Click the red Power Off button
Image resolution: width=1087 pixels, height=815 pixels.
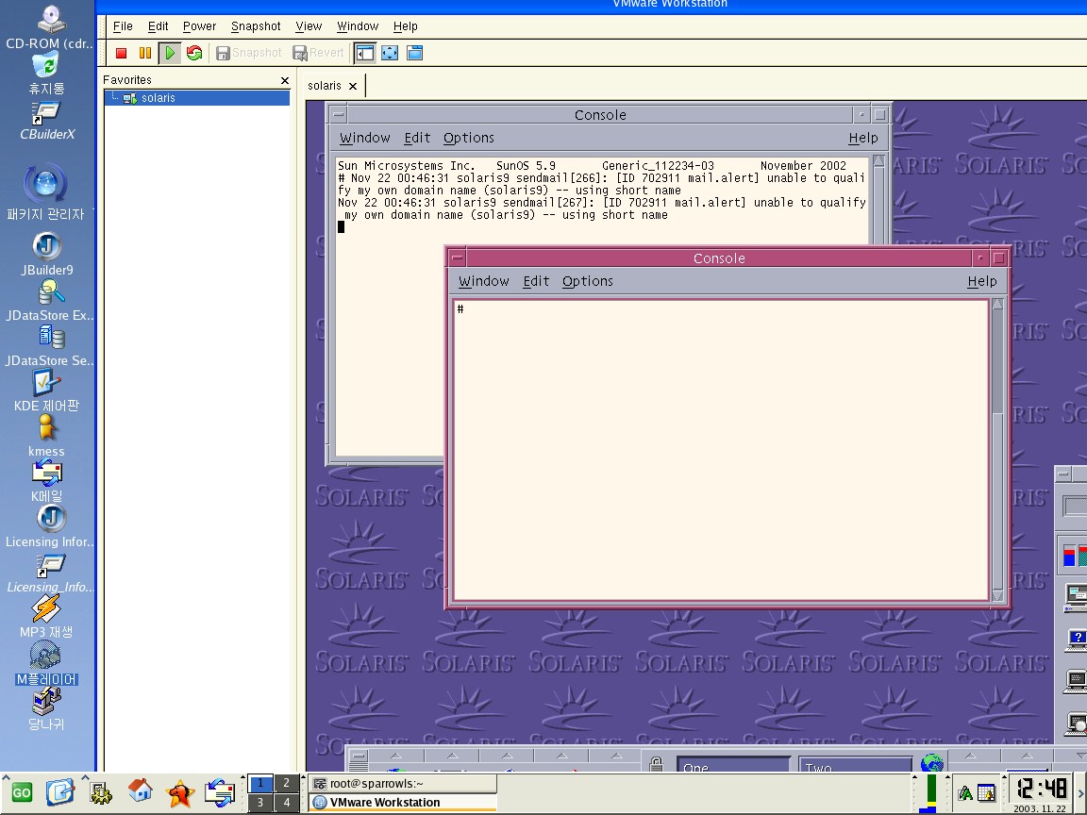121,54
